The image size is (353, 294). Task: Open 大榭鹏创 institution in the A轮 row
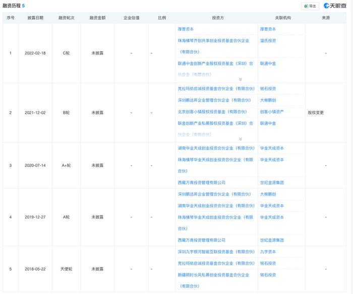click(x=268, y=194)
